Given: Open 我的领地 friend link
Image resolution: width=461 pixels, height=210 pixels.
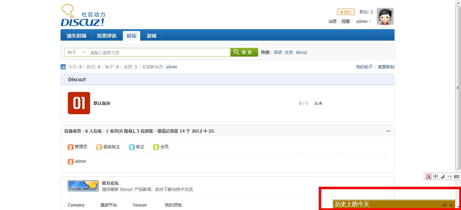Looking at the screenshot, I should (173, 205).
